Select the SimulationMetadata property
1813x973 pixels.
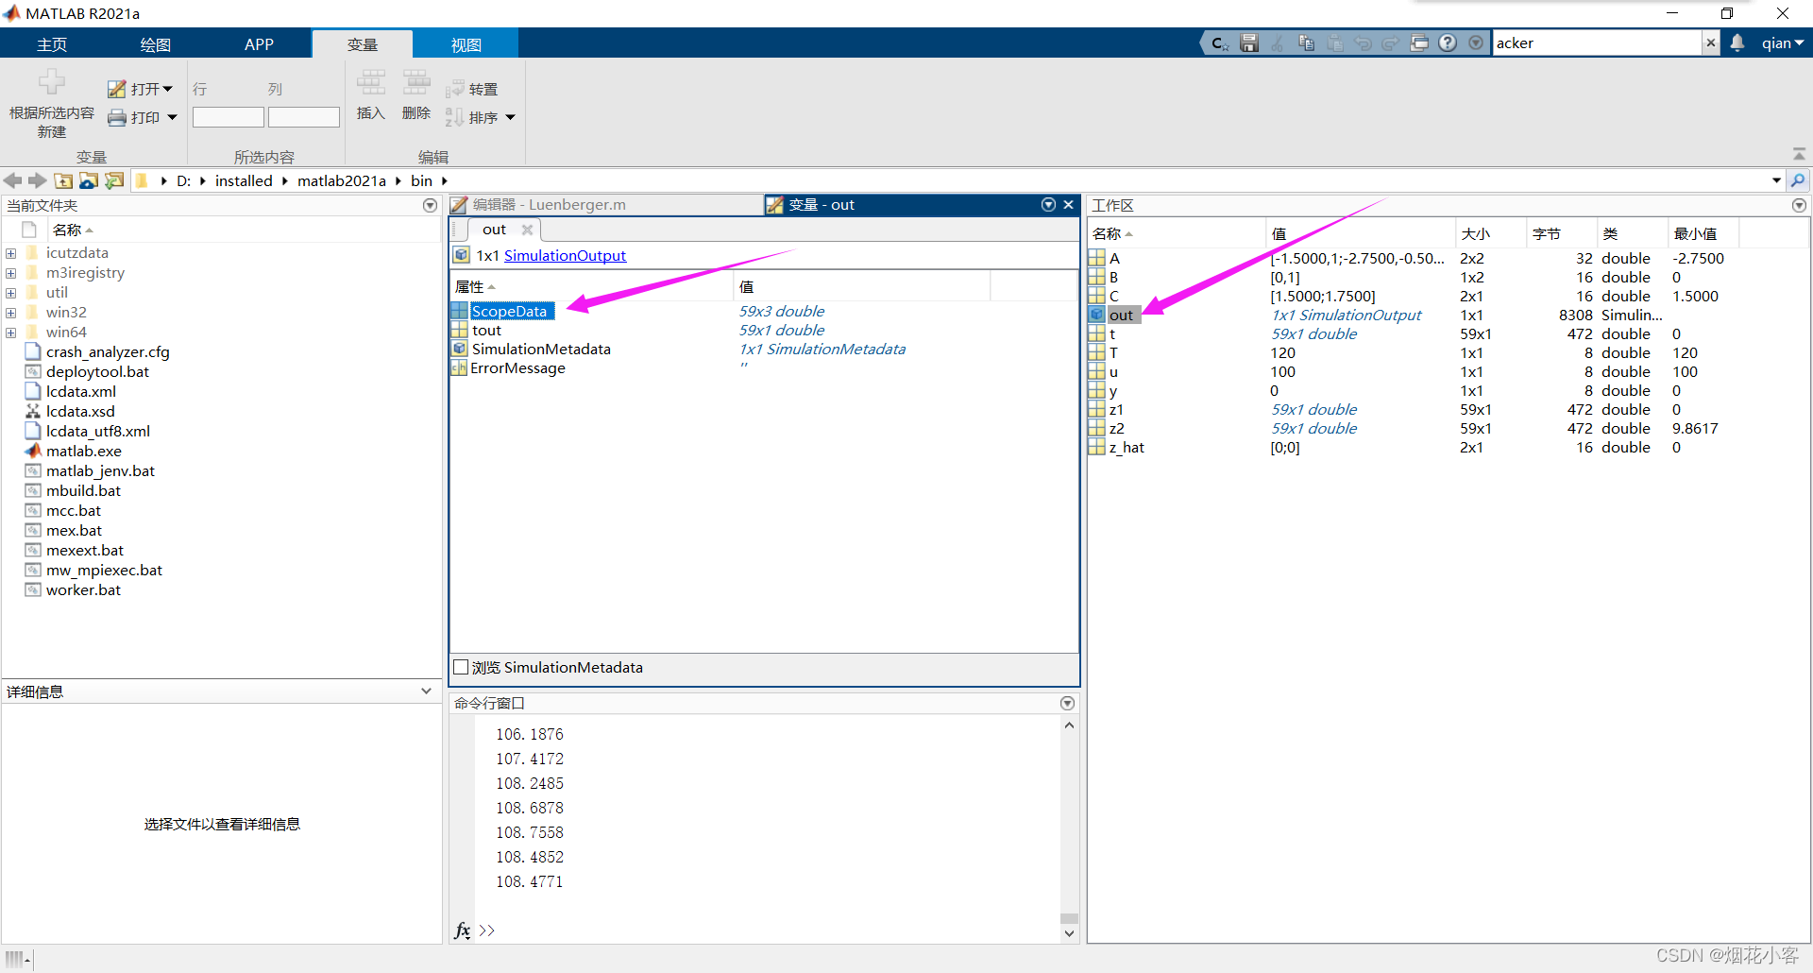(x=541, y=349)
